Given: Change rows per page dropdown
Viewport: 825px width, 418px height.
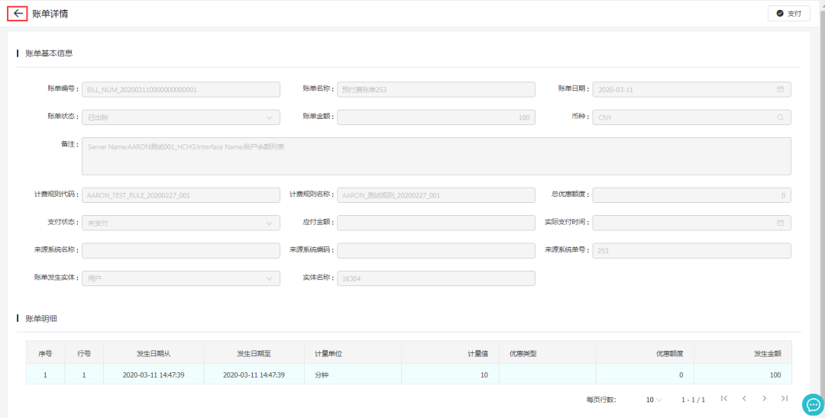Looking at the screenshot, I should tap(653, 400).
